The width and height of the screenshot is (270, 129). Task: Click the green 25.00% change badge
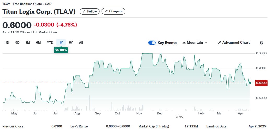[61, 50]
